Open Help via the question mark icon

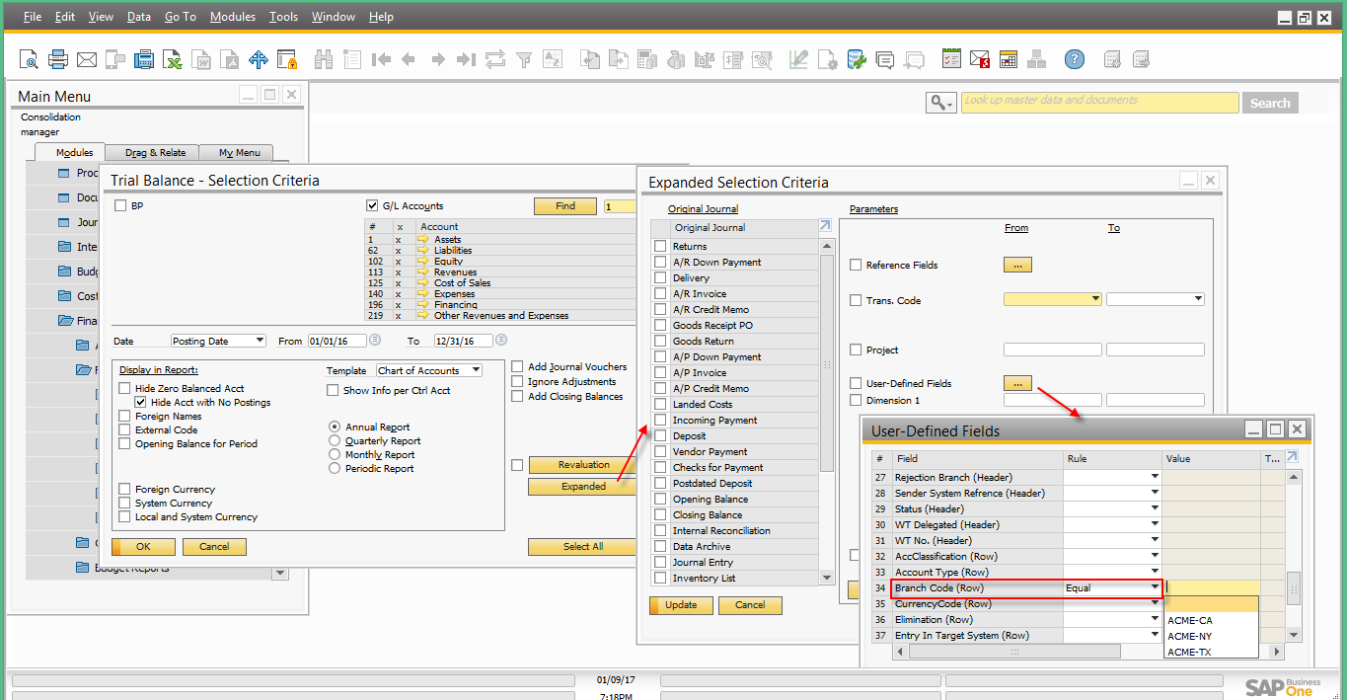1074,60
